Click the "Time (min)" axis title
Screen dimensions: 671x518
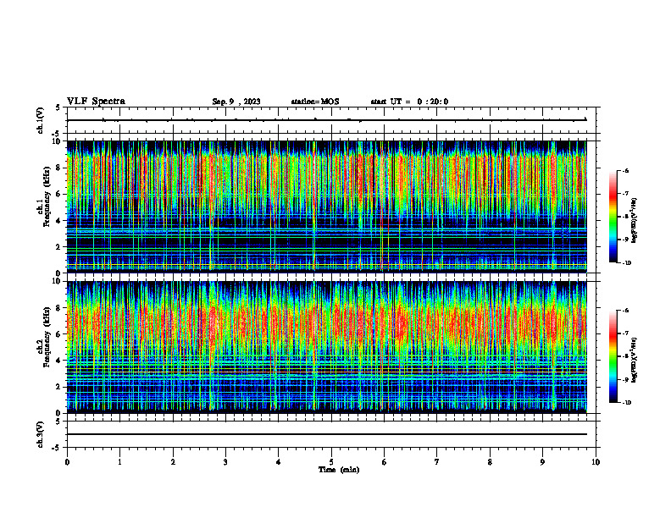click(x=339, y=470)
